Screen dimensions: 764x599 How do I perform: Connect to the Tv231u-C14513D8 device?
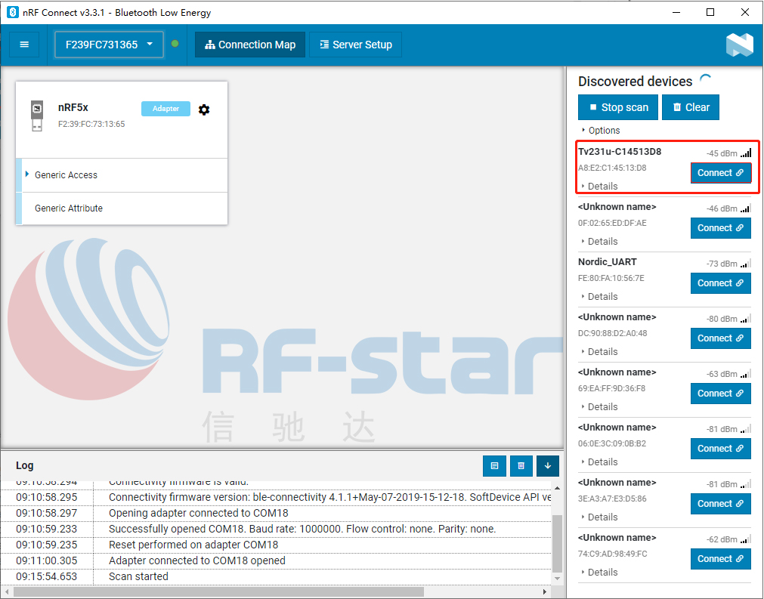(720, 172)
